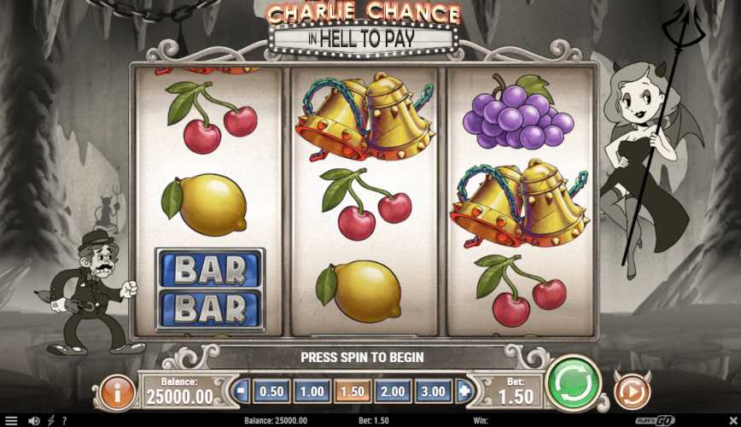
Task: Click the double BAR symbol on reel one
Action: click(210, 289)
